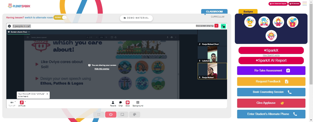Expand camera device options chevron
Screen dimensions: 313x122
pos(15,101)
